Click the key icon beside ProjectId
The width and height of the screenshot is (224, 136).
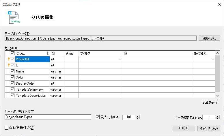click(x=9, y=59)
